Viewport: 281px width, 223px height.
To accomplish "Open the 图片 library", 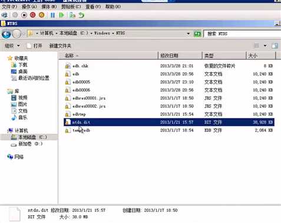I will click(x=19, y=104).
